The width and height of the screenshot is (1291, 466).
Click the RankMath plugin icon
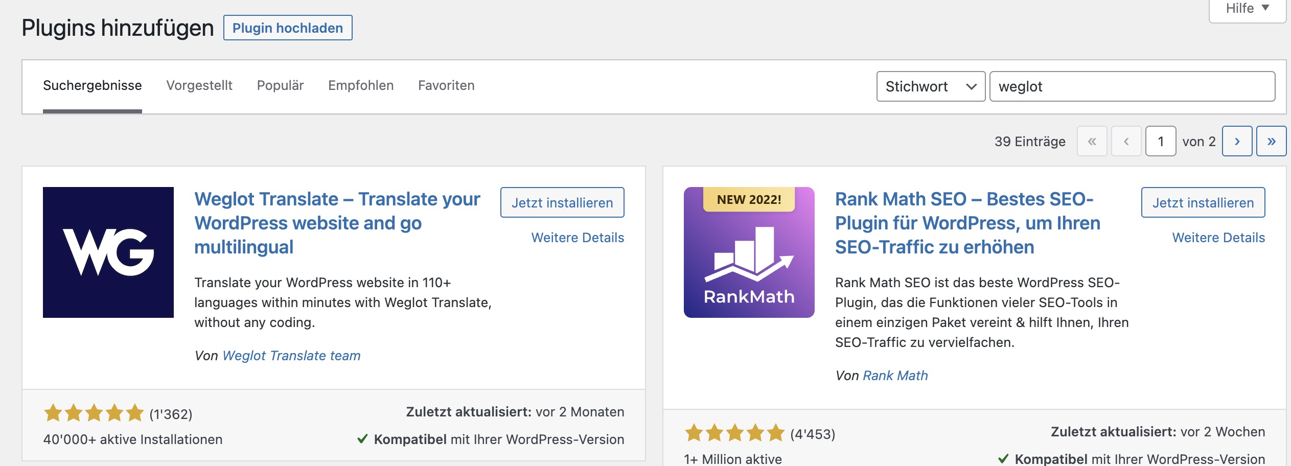coord(749,252)
